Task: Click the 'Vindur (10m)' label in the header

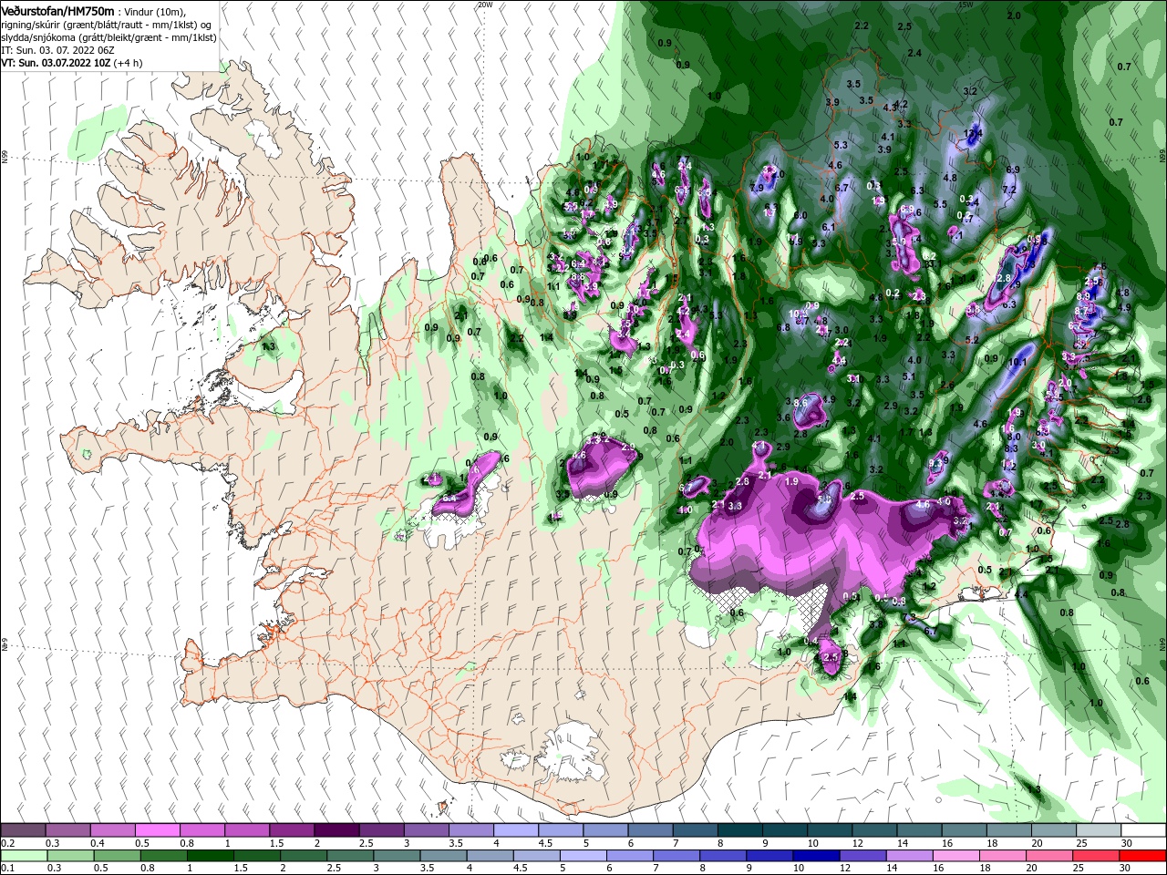Action: pyautogui.click(x=156, y=11)
